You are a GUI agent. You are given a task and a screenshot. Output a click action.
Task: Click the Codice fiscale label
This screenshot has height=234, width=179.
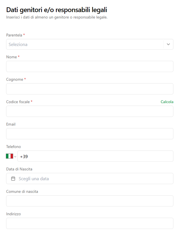pos(18,102)
